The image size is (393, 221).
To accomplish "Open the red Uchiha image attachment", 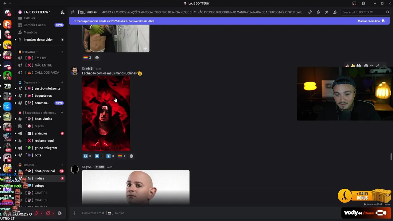I will pyautogui.click(x=106, y=114).
